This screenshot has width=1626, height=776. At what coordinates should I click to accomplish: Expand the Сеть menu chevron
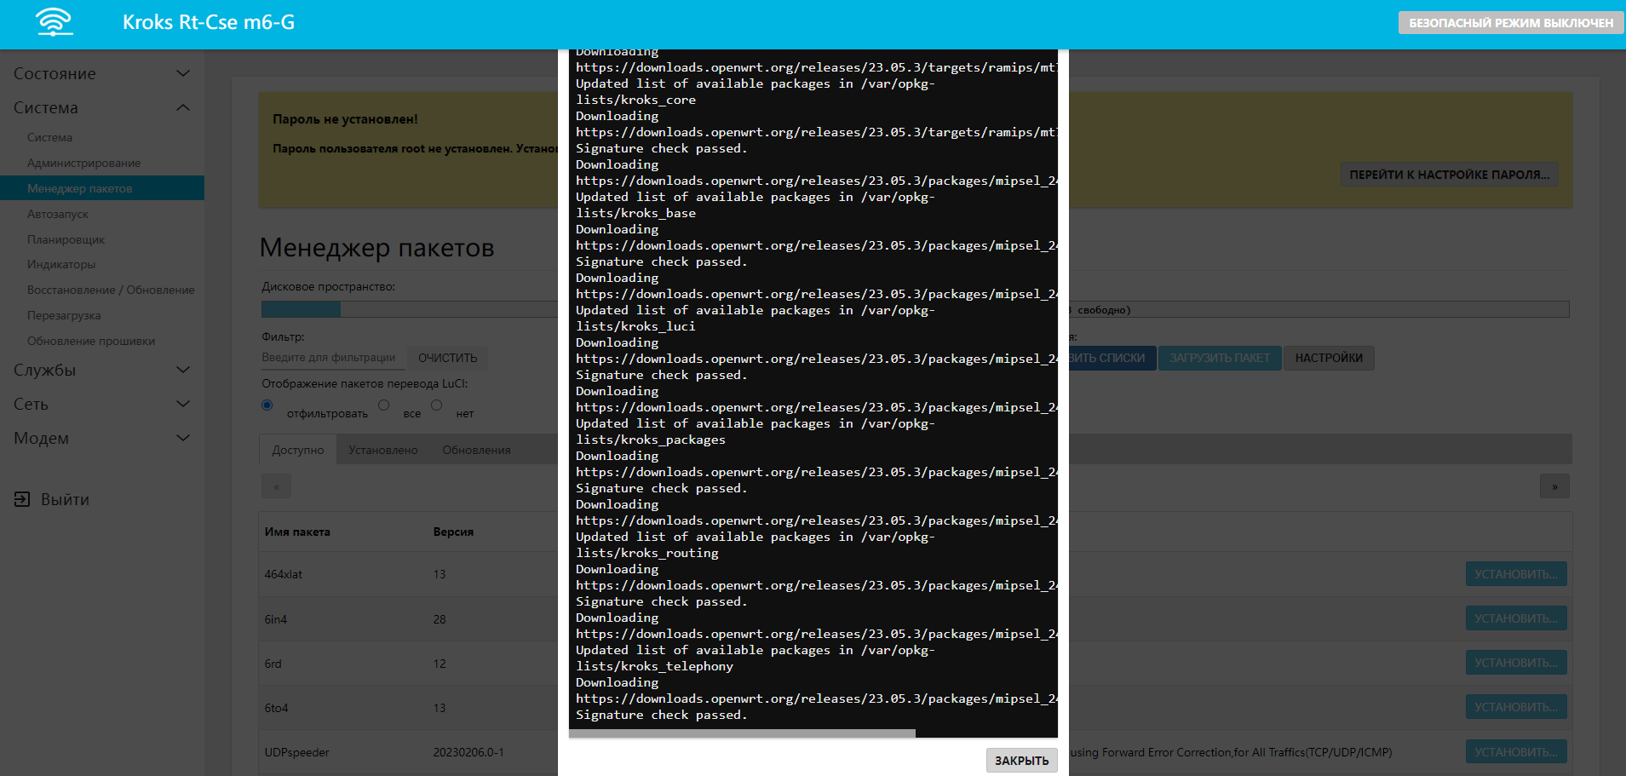pos(182,404)
